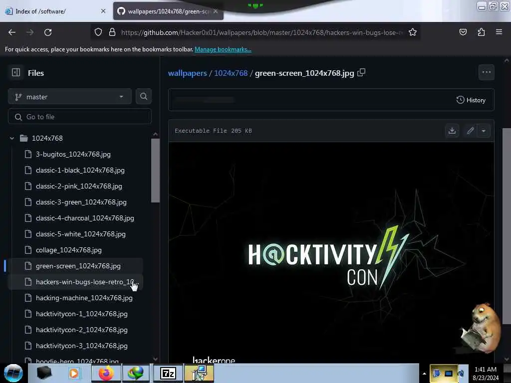Click the Hacktivity Con wallpaper preview image
Viewport: 511px width, 383px height.
(x=331, y=252)
